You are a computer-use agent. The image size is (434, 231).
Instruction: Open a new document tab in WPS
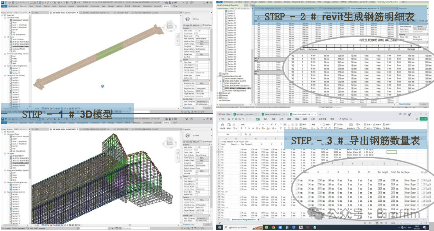click(320, 114)
